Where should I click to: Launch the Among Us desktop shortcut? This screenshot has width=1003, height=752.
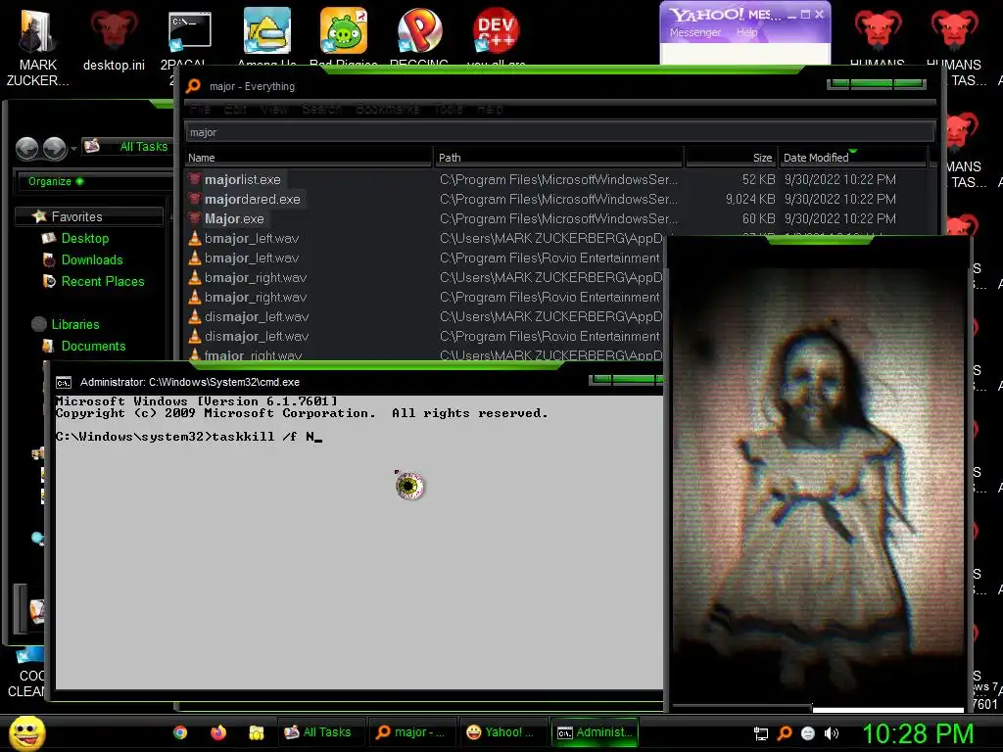click(266, 30)
